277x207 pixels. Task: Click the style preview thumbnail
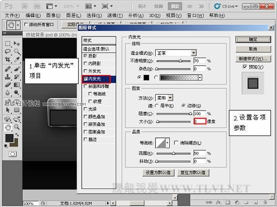pyautogui.click(x=253, y=83)
